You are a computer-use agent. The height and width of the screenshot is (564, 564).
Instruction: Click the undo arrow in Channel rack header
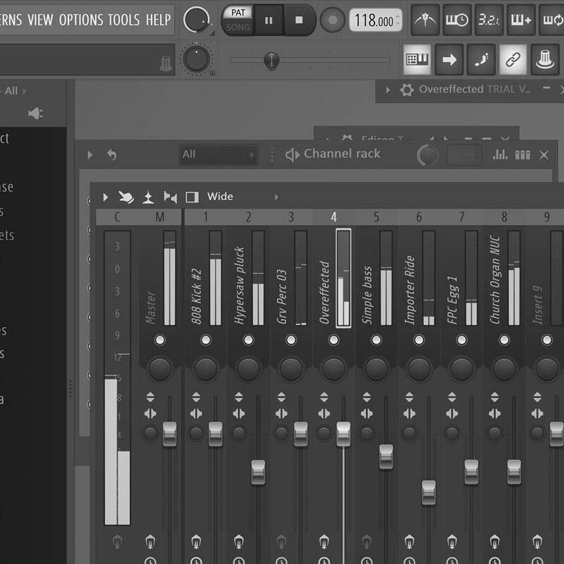[x=111, y=154]
